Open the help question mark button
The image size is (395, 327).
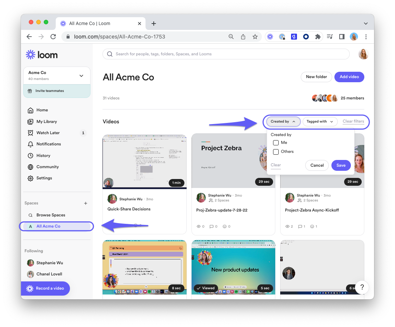(x=362, y=287)
